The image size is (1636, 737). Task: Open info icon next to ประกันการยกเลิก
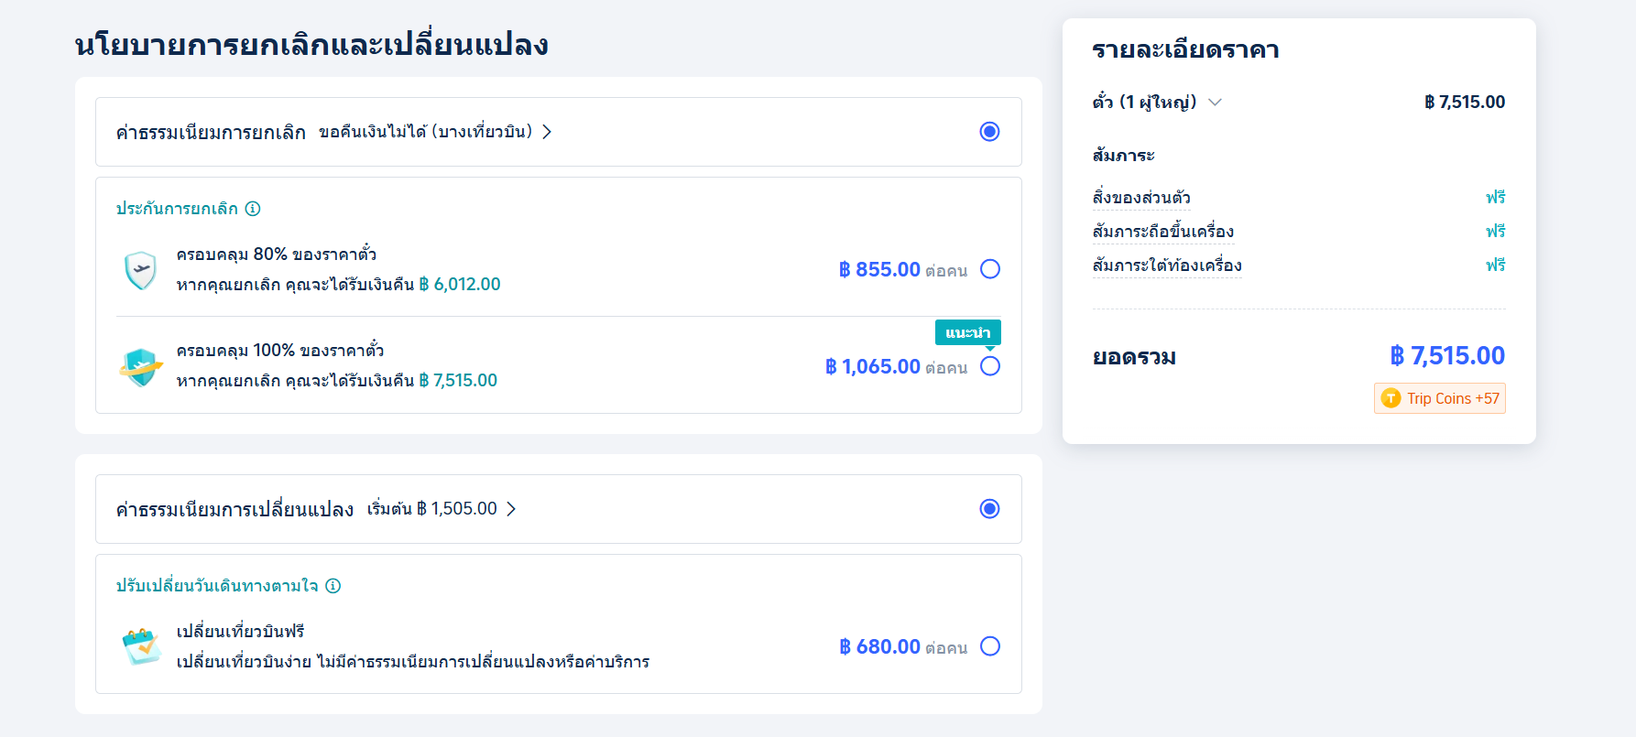click(x=253, y=209)
